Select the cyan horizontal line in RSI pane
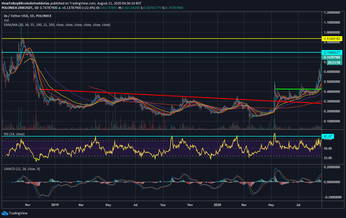346x218 pixels. (161, 137)
